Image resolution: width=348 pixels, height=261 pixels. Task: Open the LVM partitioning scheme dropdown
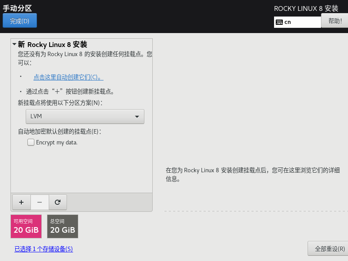pos(85,117)
